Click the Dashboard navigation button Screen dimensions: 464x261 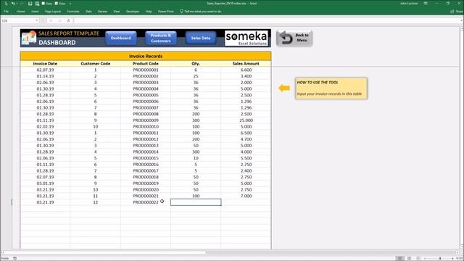(121, 38)
